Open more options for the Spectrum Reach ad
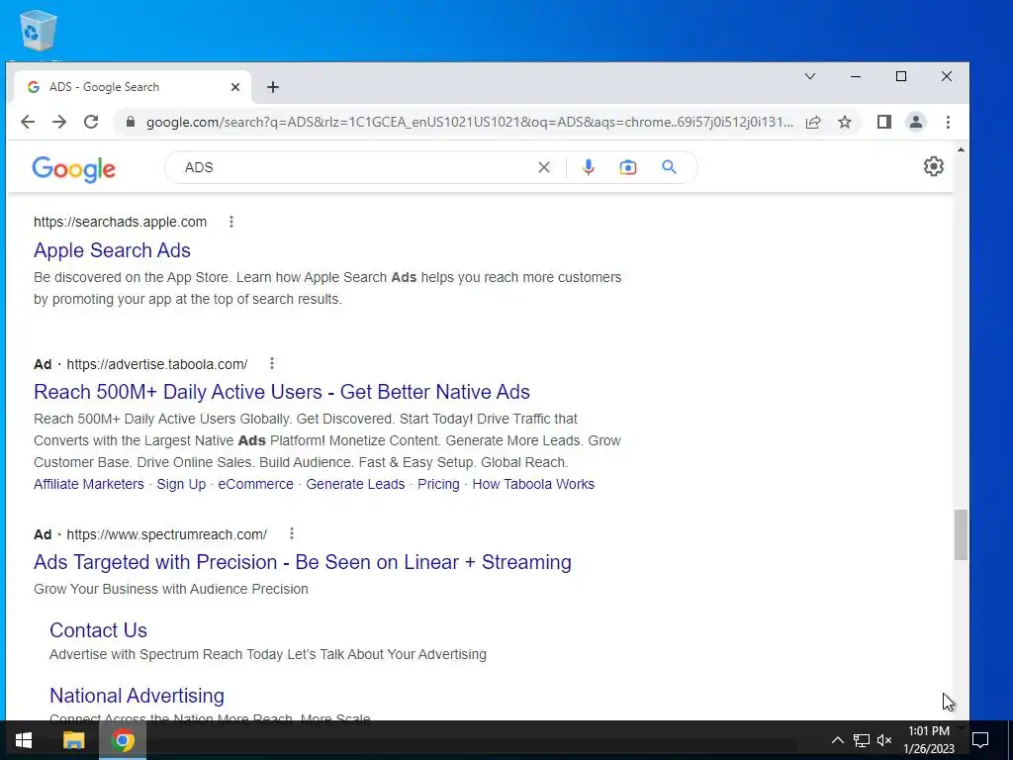The image size is (1013, 760). tap(292, 533)
